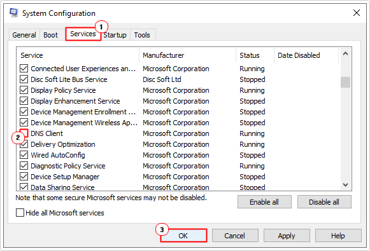Screen dimensions: 370x251
Task: Switch to the Tools tab
Action: [x=142, y=35]
